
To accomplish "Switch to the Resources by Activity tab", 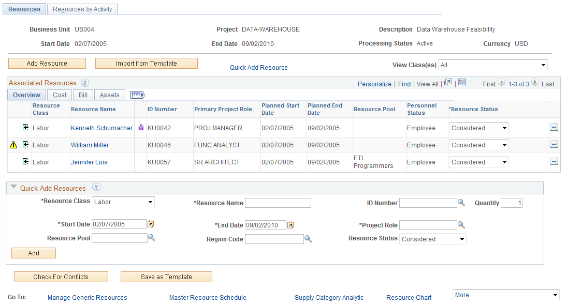I will click(x=82, y=9).
